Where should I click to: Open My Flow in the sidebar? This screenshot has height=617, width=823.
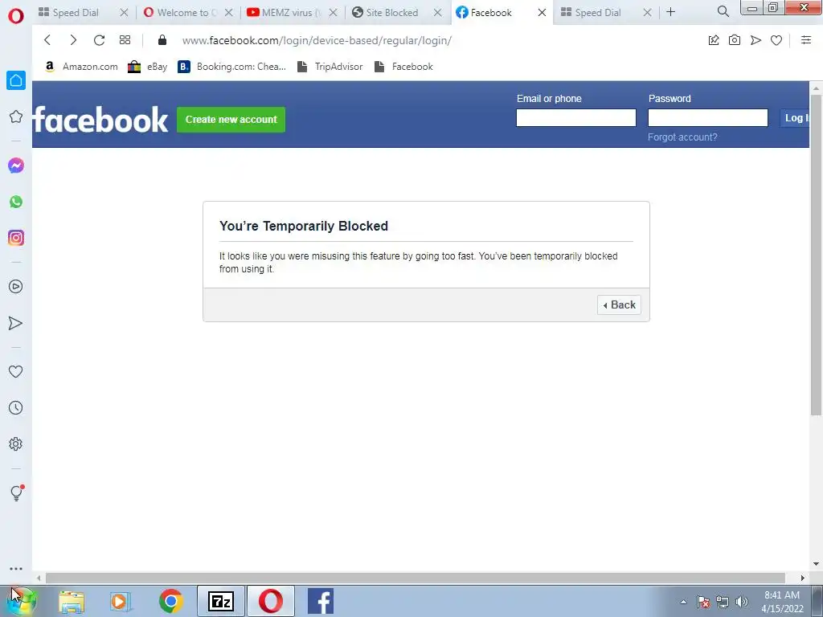pos(16,323)
